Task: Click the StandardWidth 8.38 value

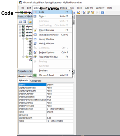Action: [x=60, y=118]
